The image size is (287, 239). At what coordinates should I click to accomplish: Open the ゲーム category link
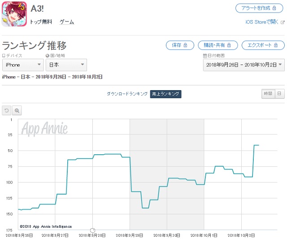(67, 22)
